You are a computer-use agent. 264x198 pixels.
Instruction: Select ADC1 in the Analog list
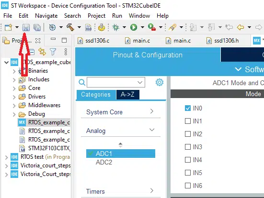[121, 154]
